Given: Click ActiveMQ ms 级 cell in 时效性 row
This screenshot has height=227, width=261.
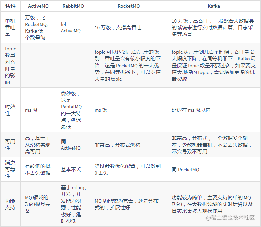Looking at the screenshot, I should click(x=38, y=110).
